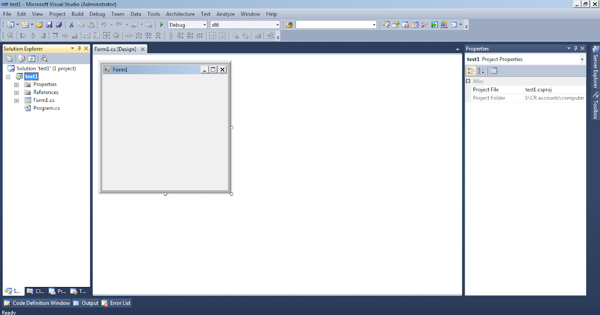Sort properties alphabetically in Properties panel
Screen dimensions: 600x315
click(479, 70)
